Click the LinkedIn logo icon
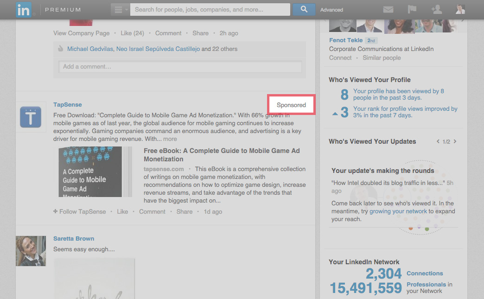484x299 pixels. pyautogui.click(x=23, y=10)
